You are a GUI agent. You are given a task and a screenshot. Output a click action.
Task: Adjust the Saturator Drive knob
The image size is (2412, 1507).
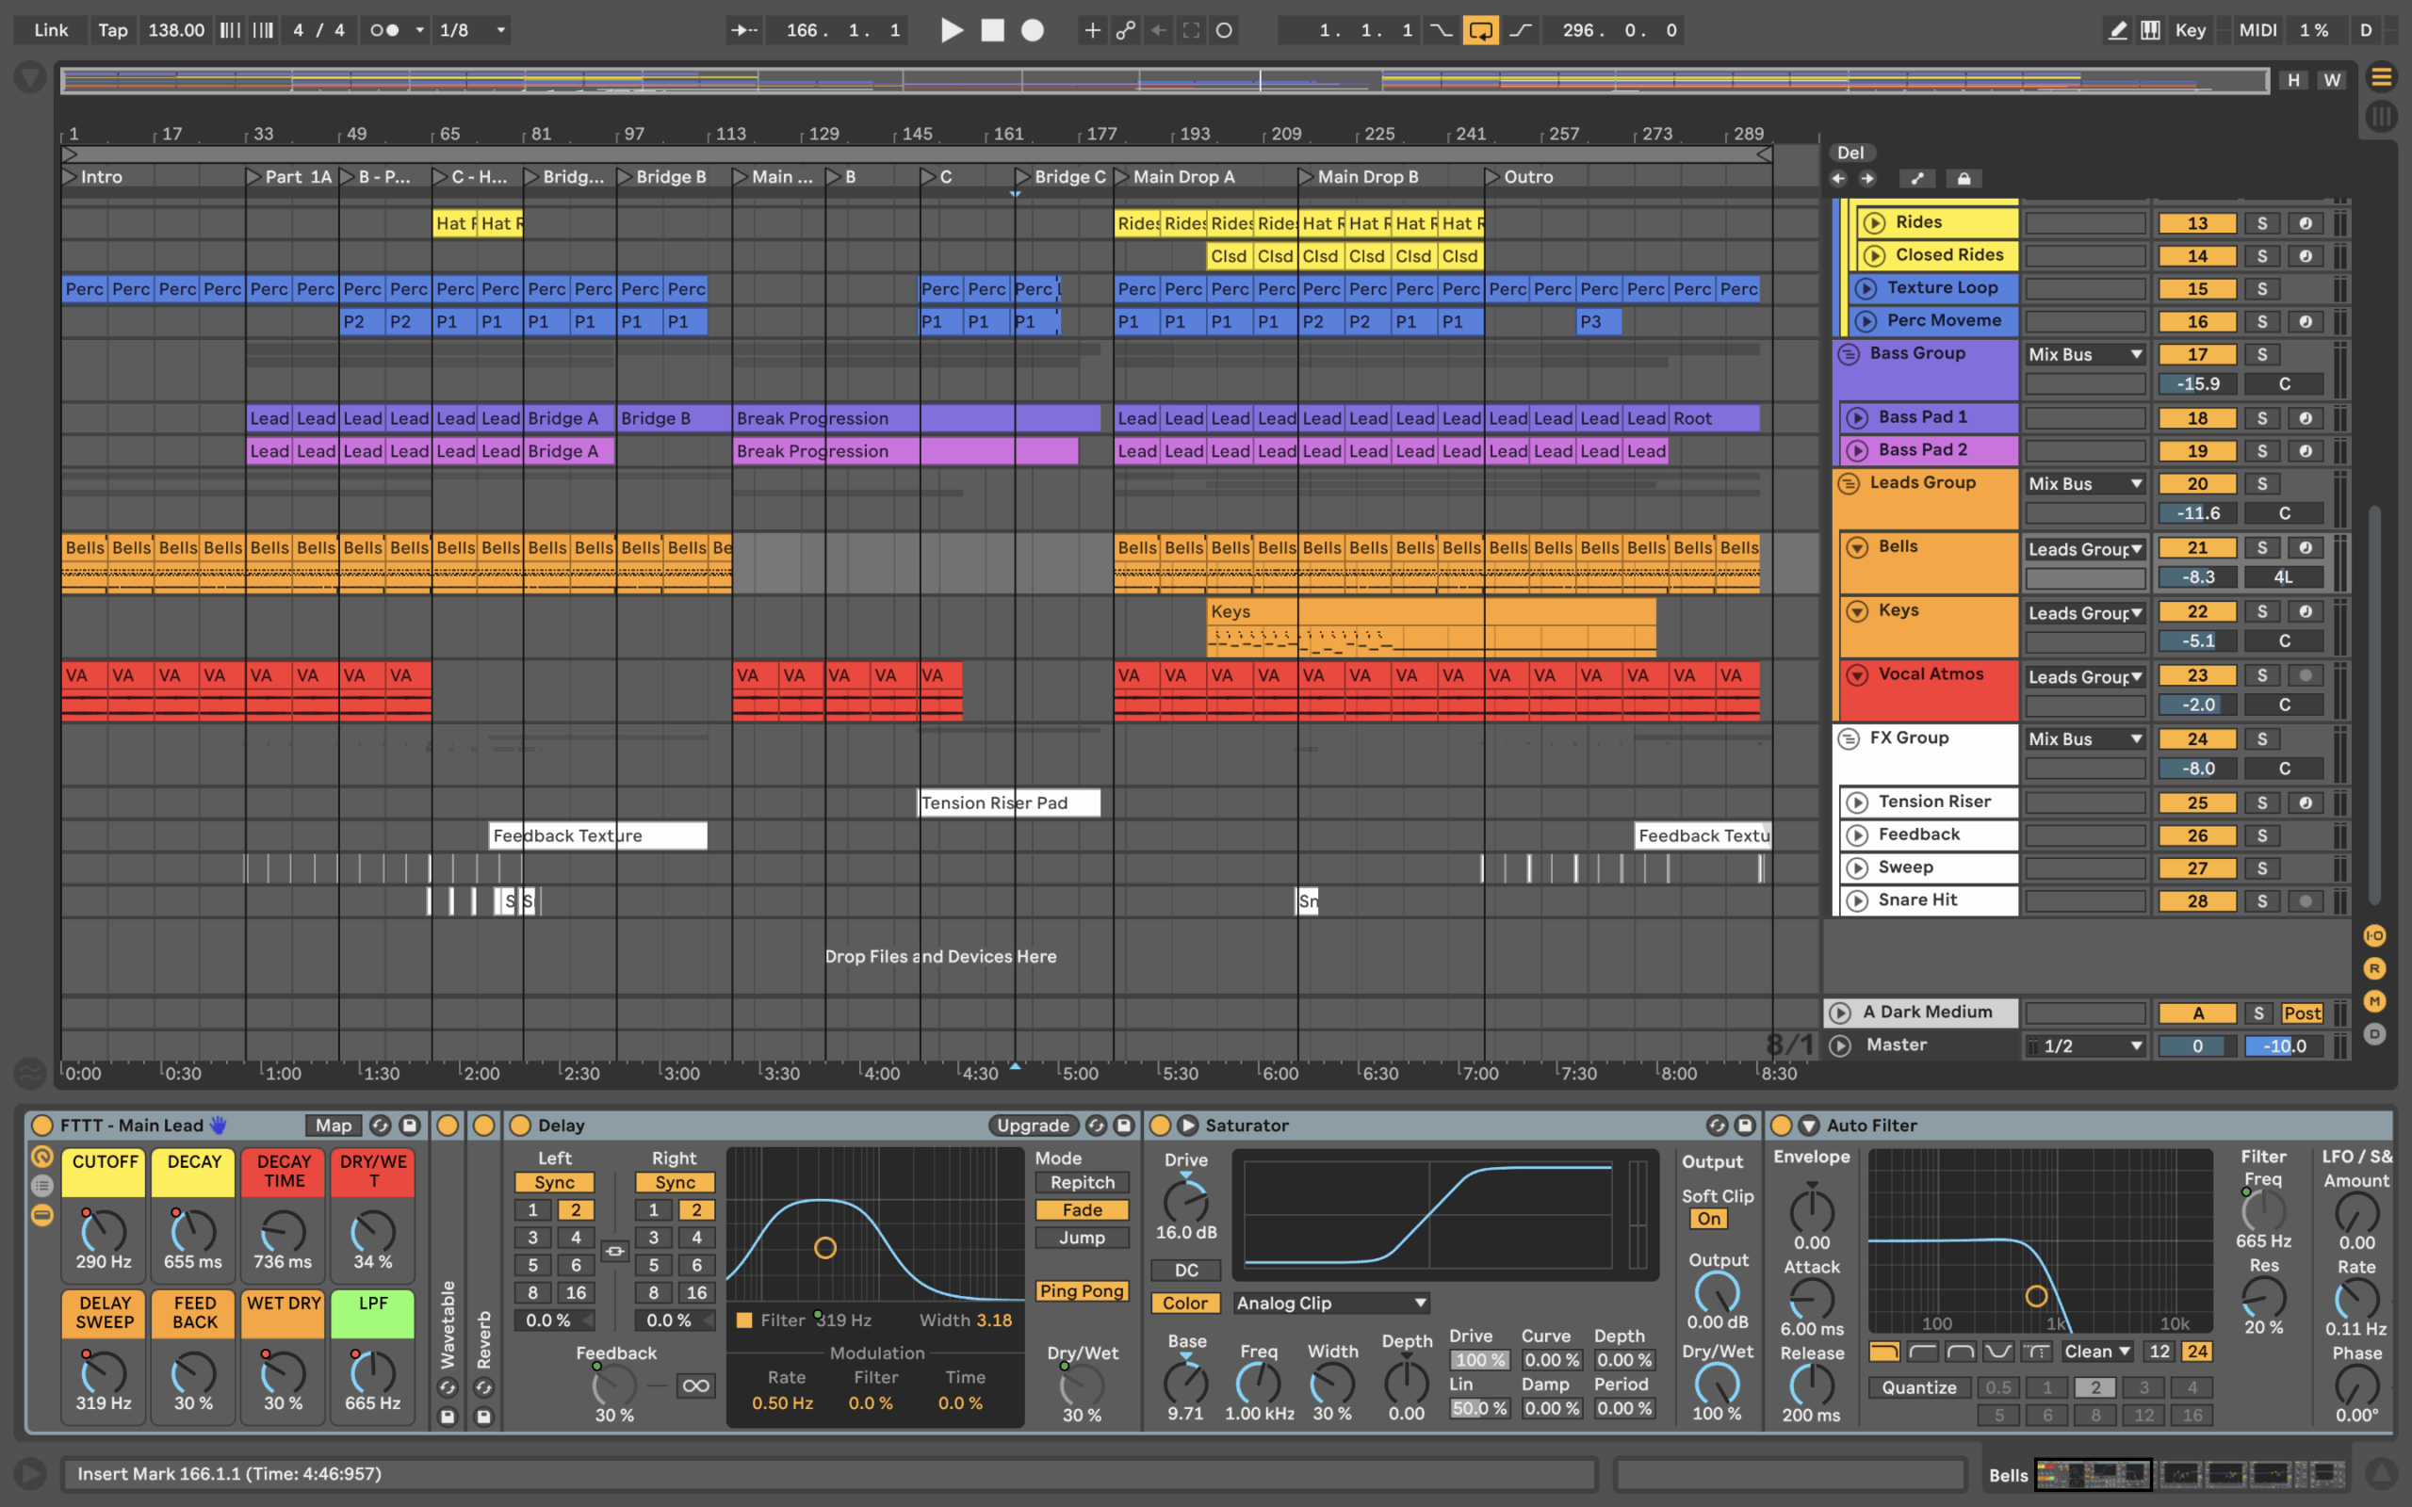1185,1201
